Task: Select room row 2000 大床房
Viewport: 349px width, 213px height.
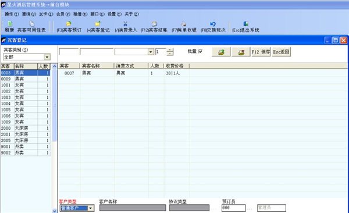Action: click(x=26, y=128)
